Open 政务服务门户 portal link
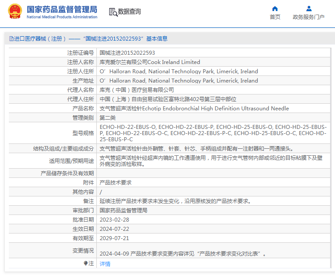This screenshot has height=275, width=335. click(x=308, y=17)
